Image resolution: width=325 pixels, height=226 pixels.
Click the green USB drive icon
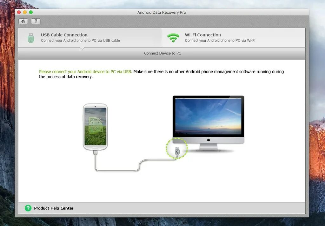[x=31, y=38]
